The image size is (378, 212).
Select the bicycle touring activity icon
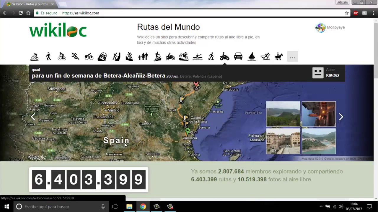tap(89, 56)
